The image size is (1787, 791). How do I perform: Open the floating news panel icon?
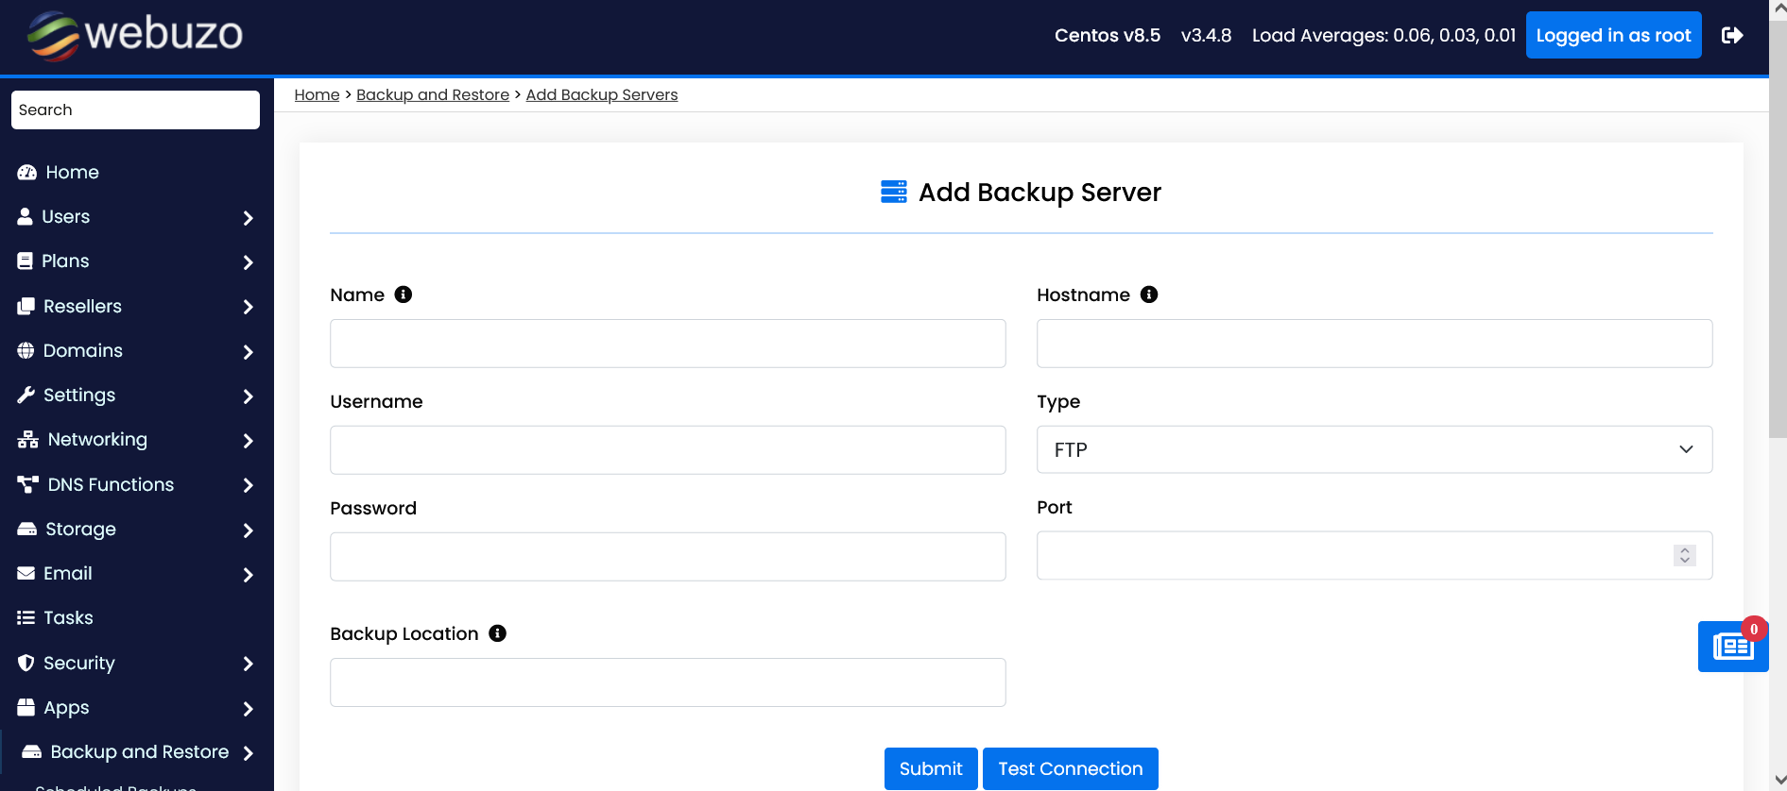pos(1732,647)
